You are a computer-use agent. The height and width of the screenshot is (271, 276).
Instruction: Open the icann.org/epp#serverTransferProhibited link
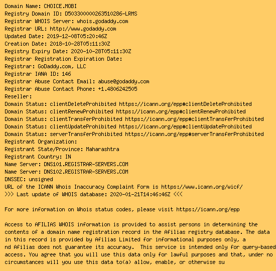(194, 134)
